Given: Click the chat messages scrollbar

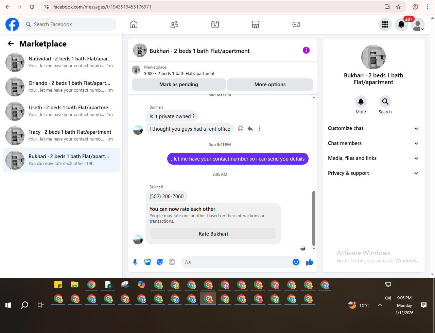Looking at the screenshot, I should tap(314, 218).
